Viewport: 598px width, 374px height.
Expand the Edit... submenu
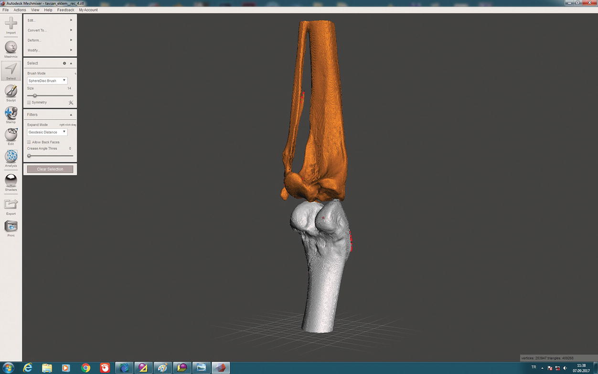pyautogui.click(x=50, y=20)
